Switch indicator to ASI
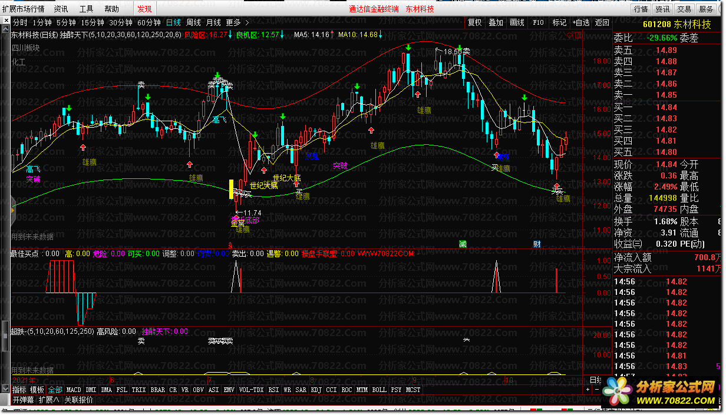Screen dimensions: 726x415 tap(213, 390)
